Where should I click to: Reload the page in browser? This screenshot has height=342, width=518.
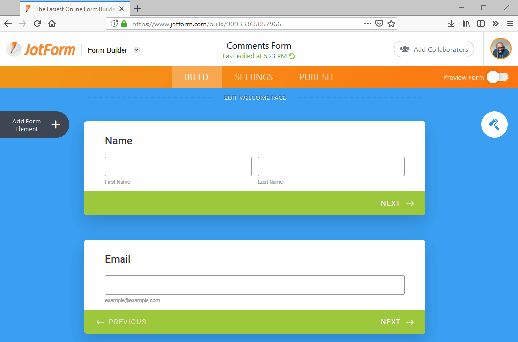(x=37, y=24)
